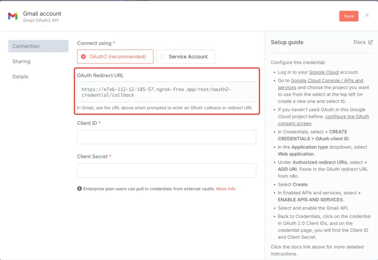
Task: Click the Gmail account credential title
Action: click(42, 14)
